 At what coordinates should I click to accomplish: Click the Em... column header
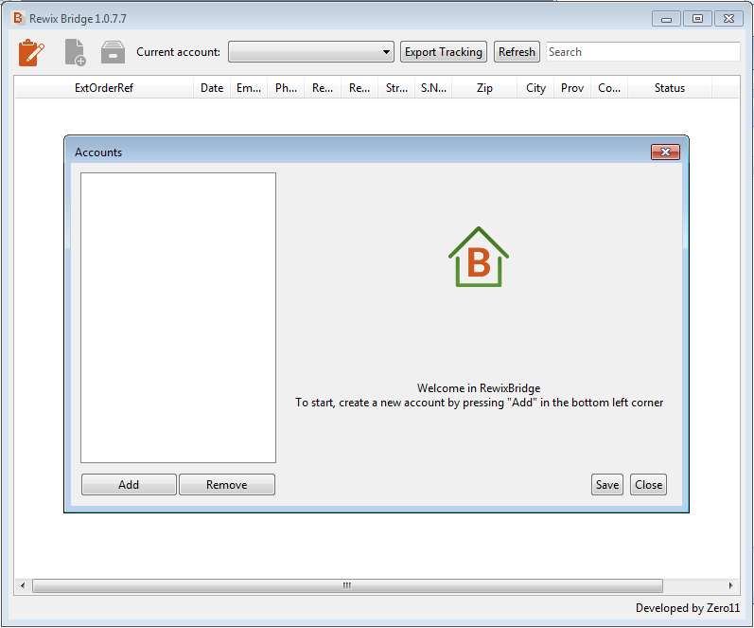(249, 88)
